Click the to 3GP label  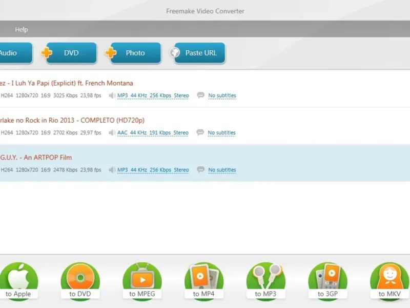click(x=327, y=294)
